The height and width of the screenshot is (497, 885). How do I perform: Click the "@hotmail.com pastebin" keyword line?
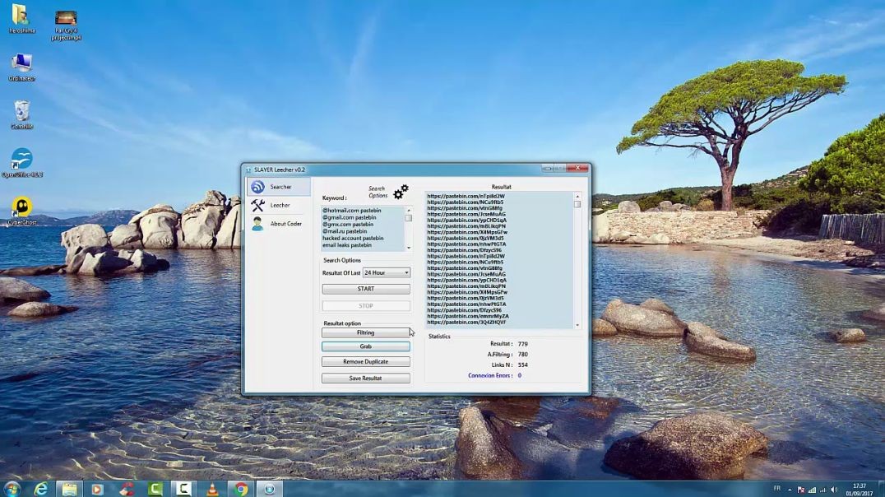352,211
